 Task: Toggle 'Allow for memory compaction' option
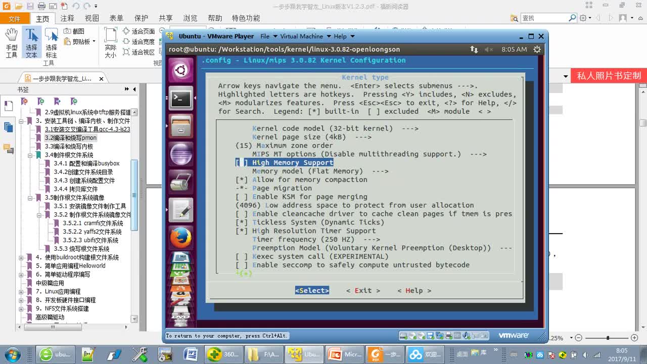point(242,180)
